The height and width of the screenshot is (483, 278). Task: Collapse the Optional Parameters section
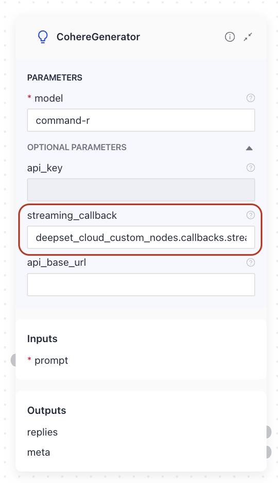point(249,148)
